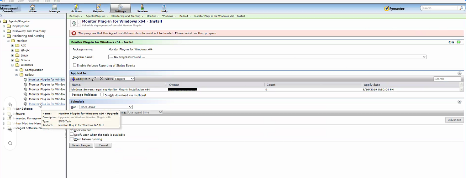Click the Apply to target icon
The height and width of the screenshot is (178, 466).
coord(73,79)
